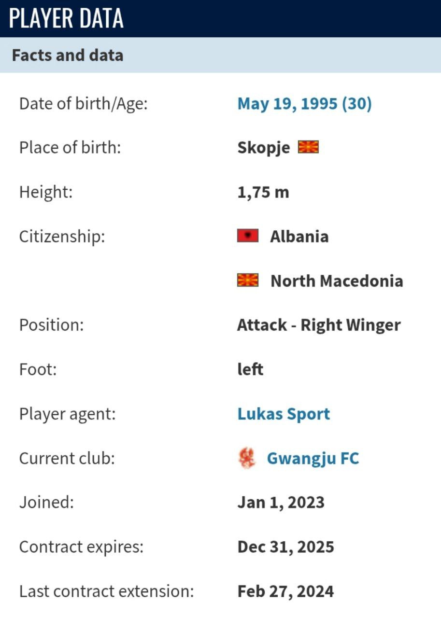Open the Lukas Sport agent link
This screenshot has height=618, width=441.
click(x=284, y=414)
